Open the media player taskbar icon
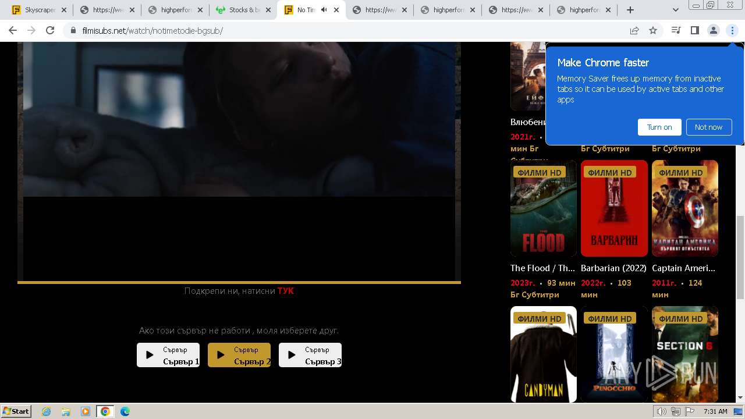745x419 pixels. click(x=86, y=411)
